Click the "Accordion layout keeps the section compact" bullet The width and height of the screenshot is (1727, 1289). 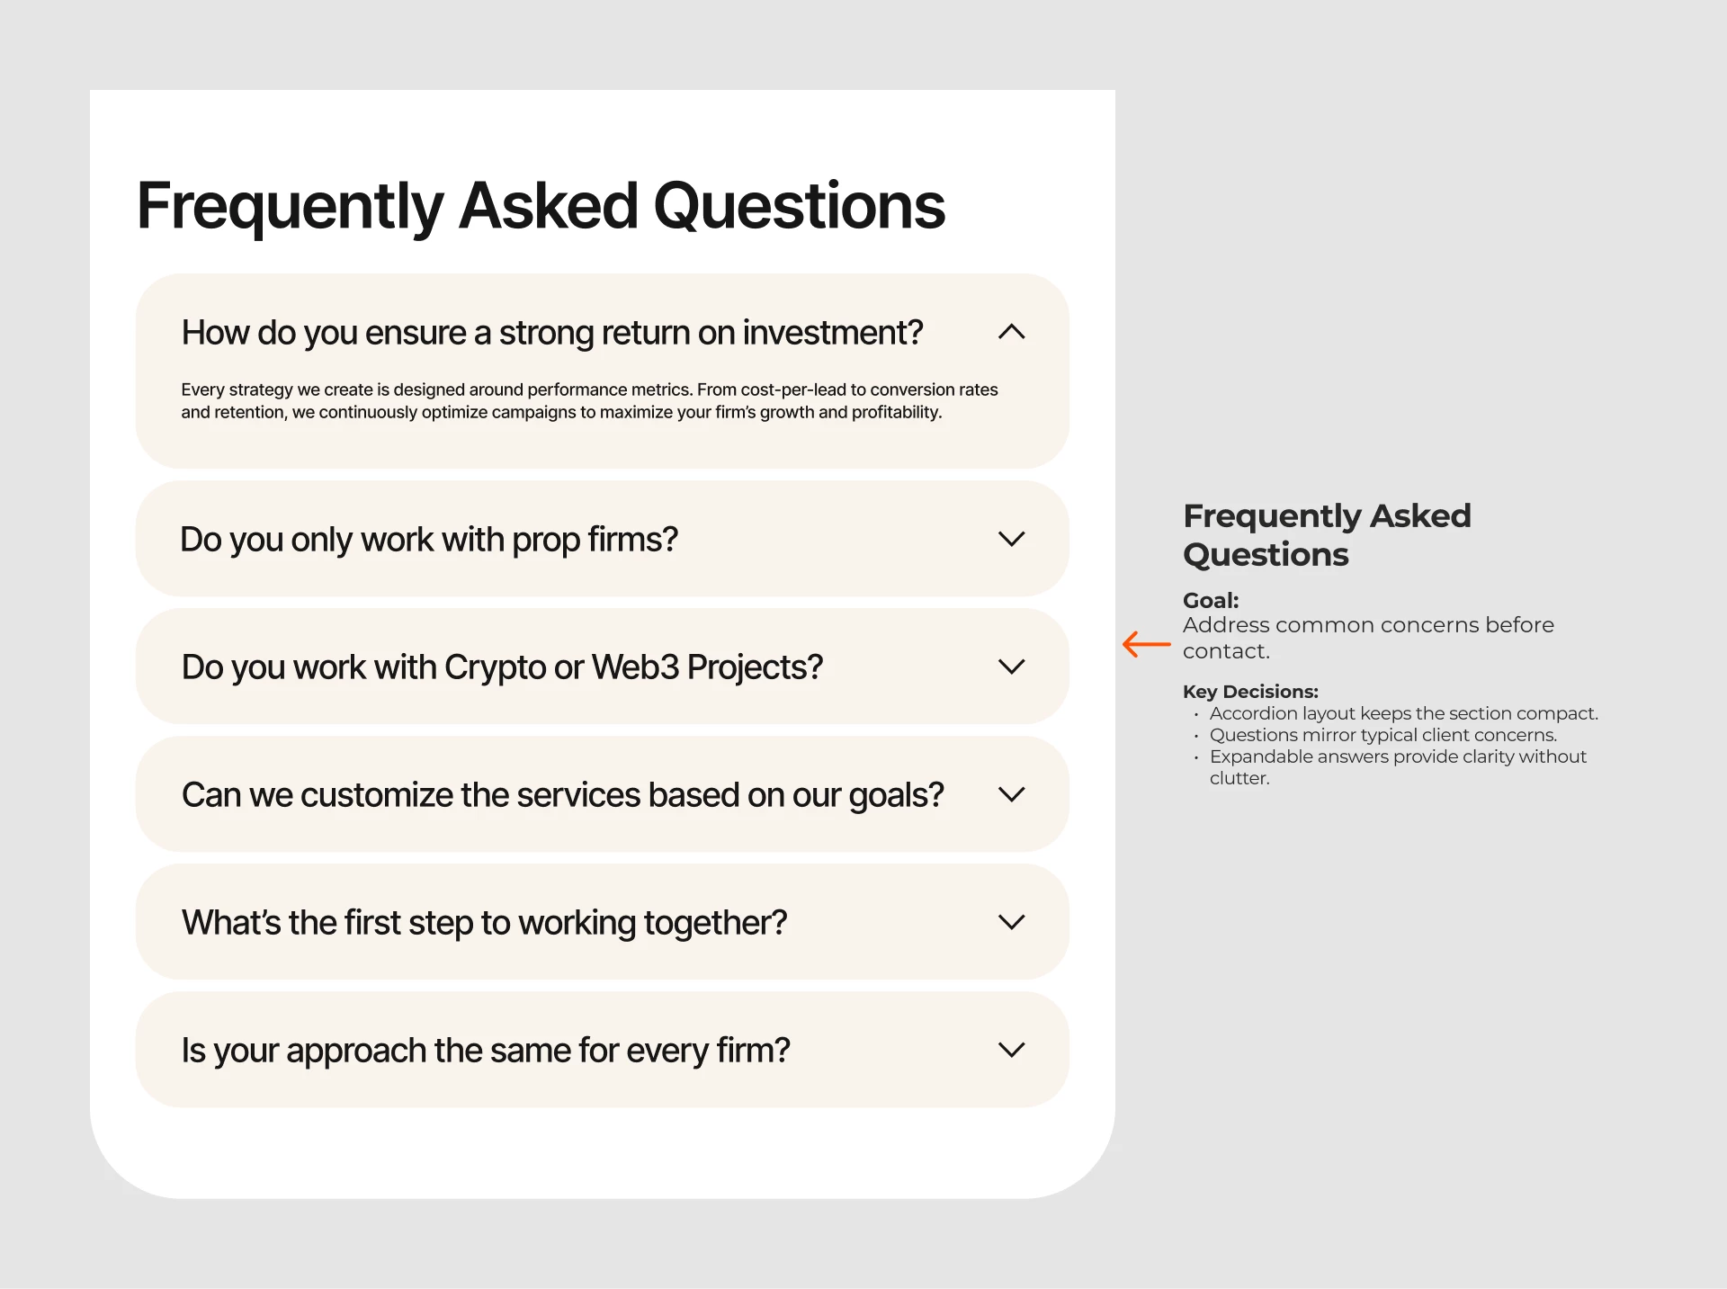click(1402, 713)
